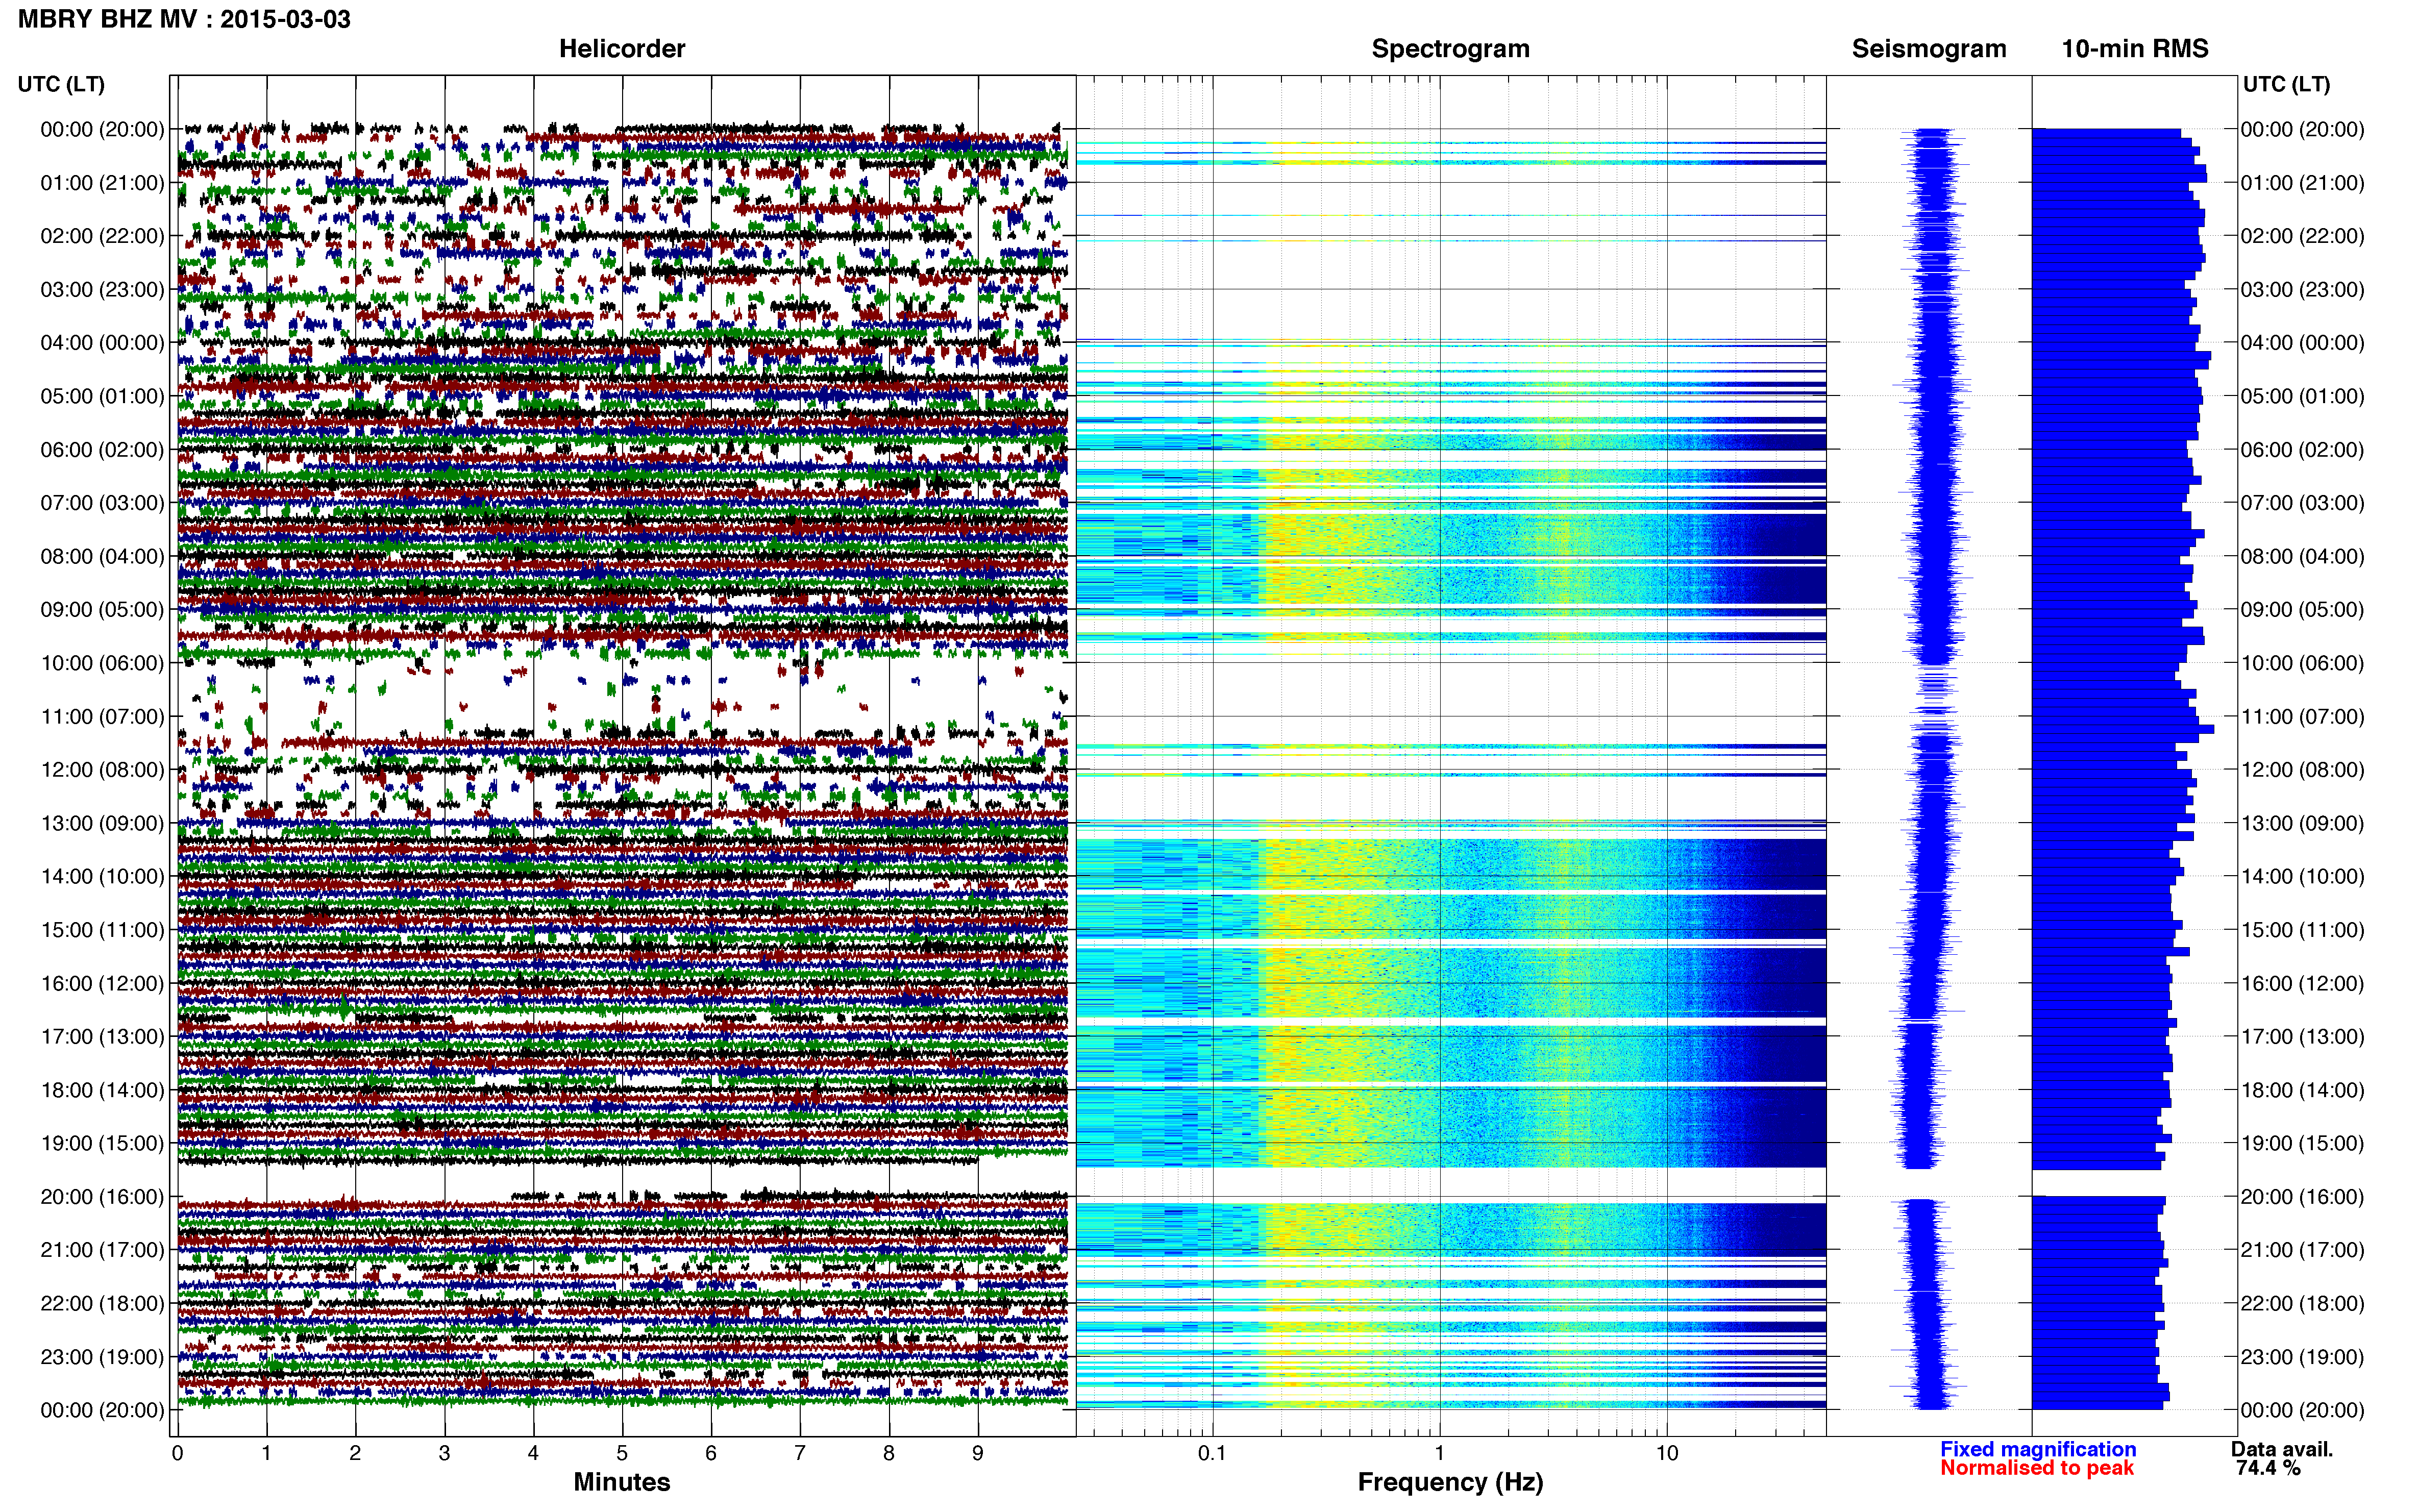Screen dimensions: 2419x1512
Task: Click tick 7 on the Minutes axis
Action: coord(800,1454)
